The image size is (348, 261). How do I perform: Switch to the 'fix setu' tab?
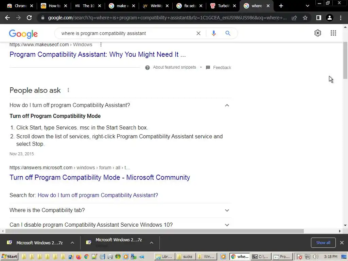[x=190, y=6]
